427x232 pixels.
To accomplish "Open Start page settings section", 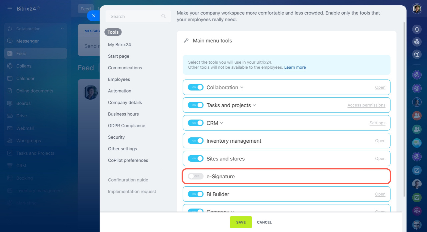I will (x=118, y=56).
